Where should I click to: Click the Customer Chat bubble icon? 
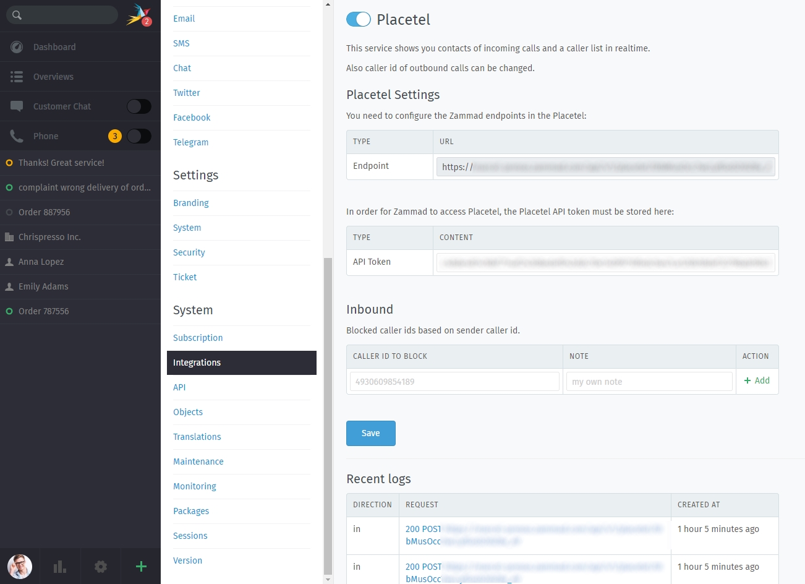[17, 106]
